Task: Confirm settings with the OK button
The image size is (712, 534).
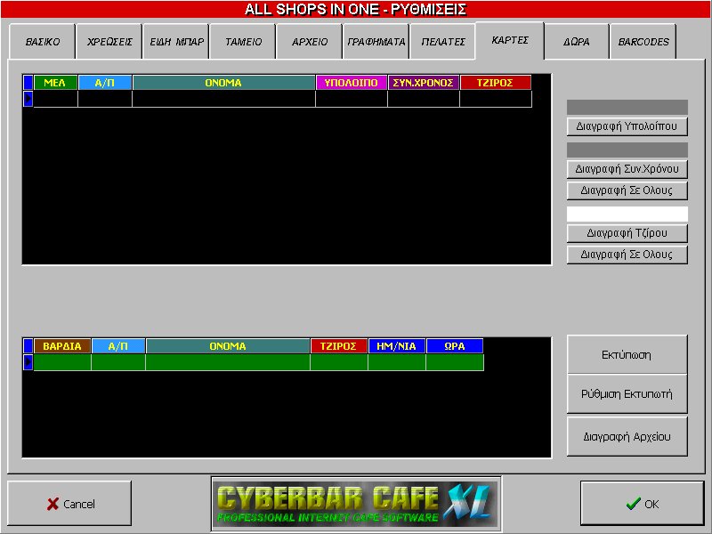Action: click(642, 504)
